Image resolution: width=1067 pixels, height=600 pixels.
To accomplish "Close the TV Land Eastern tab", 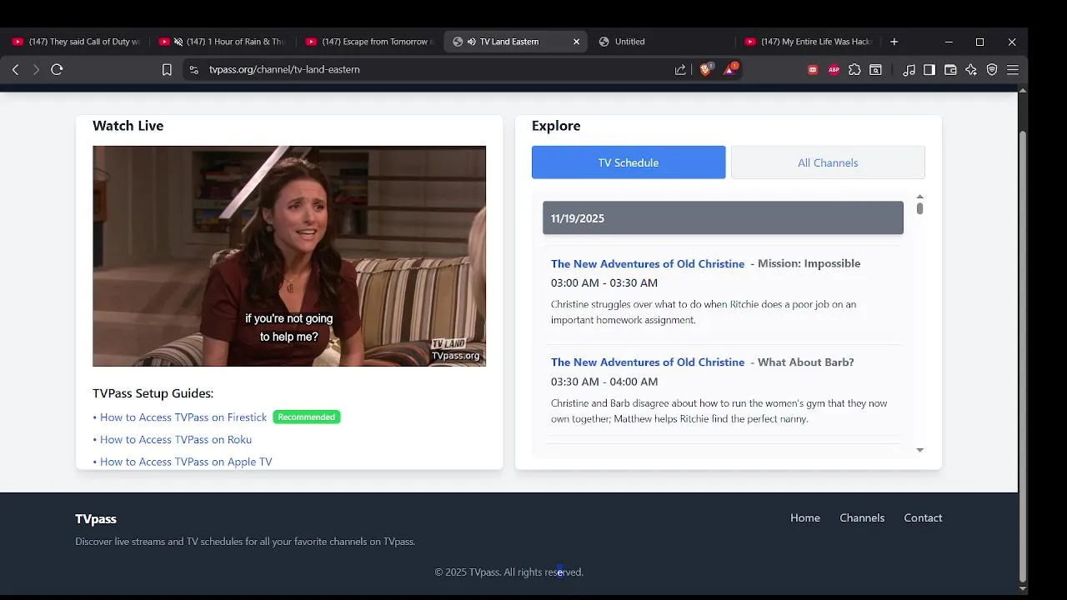I will click(576, 42).
